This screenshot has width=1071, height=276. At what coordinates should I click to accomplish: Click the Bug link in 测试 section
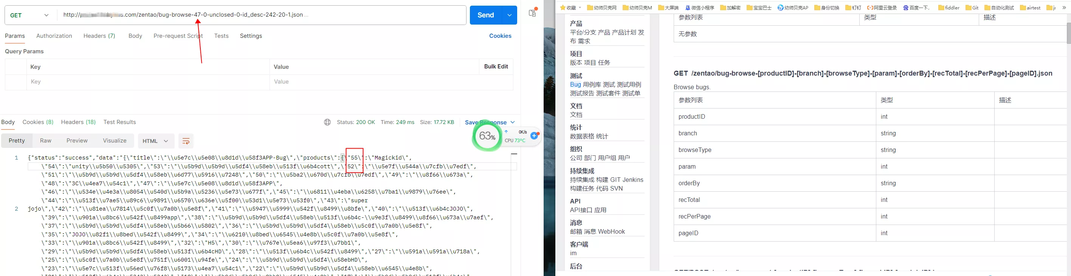click(x=575, y=84)
